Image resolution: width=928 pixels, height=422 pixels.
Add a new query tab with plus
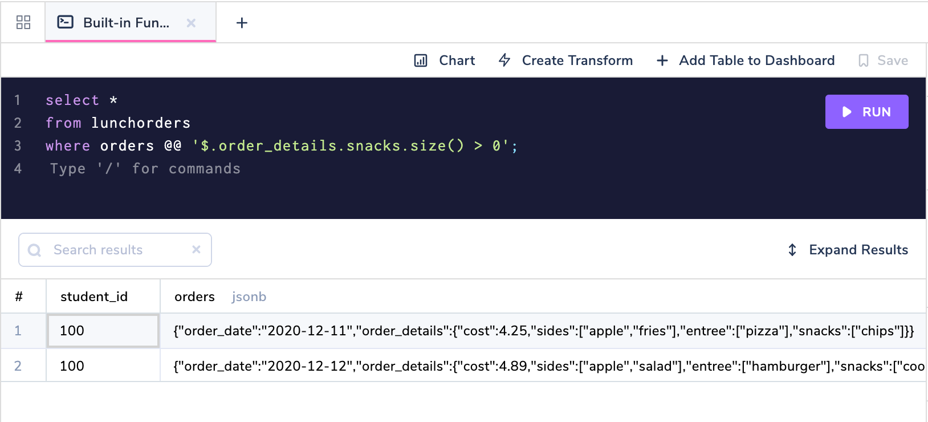(242, 23)
